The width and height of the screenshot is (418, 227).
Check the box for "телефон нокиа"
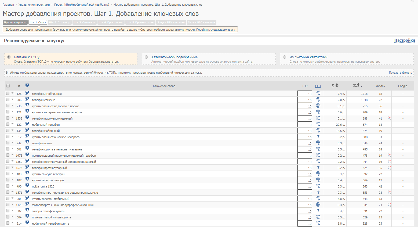tap(8, 143)
